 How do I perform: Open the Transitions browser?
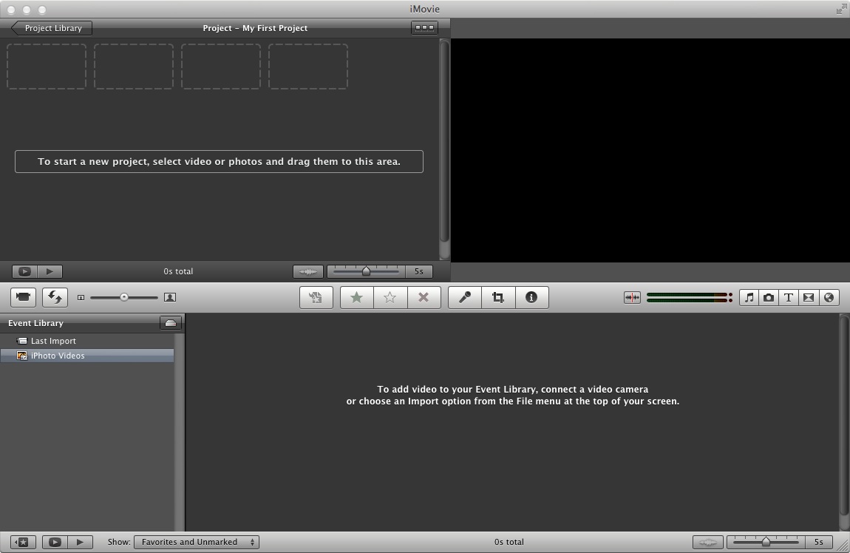point(809,297)
